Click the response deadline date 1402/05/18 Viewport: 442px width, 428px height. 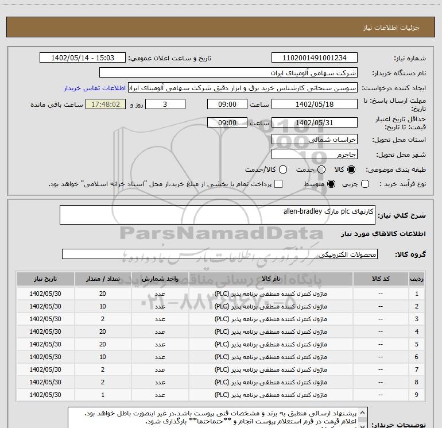point(314,104)
